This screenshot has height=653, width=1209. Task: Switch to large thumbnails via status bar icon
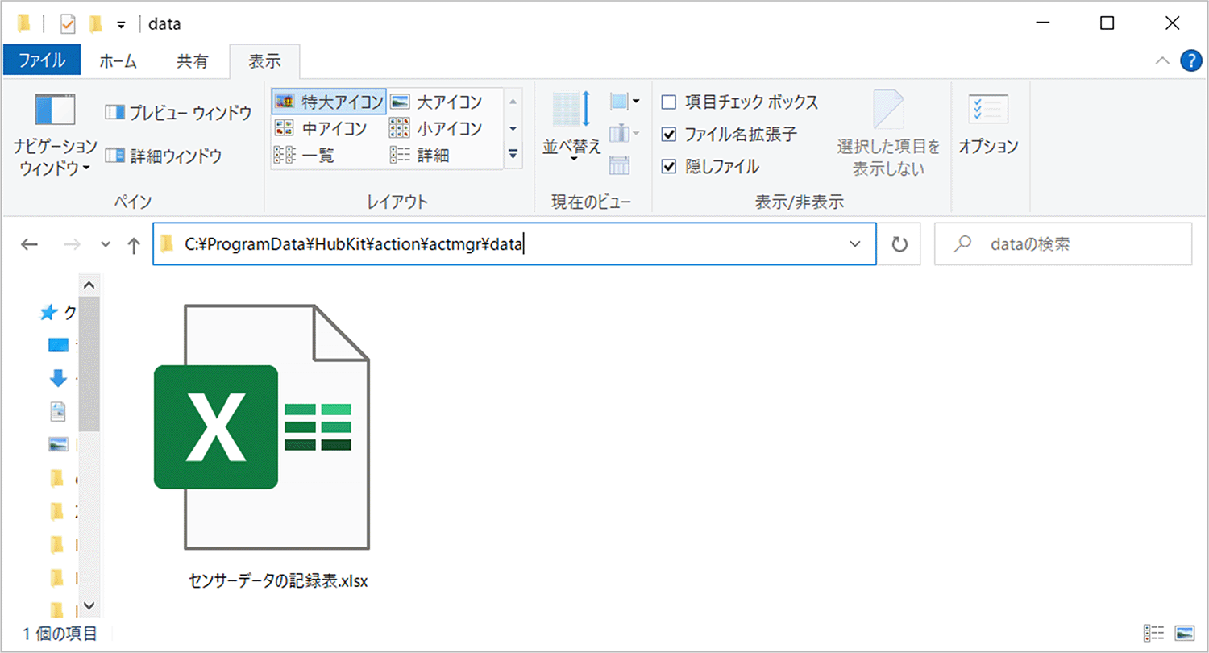[x=1184, y=633]
